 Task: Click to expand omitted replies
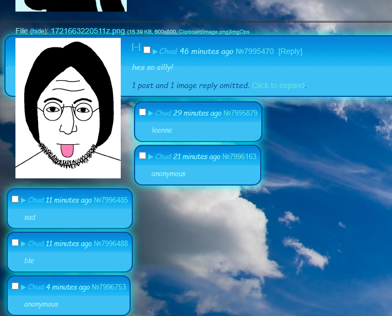tap(278, 85)
